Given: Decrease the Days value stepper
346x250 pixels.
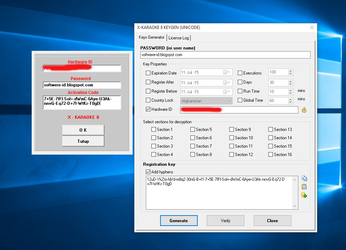Looking at the screenshot, I should point(291,84).
